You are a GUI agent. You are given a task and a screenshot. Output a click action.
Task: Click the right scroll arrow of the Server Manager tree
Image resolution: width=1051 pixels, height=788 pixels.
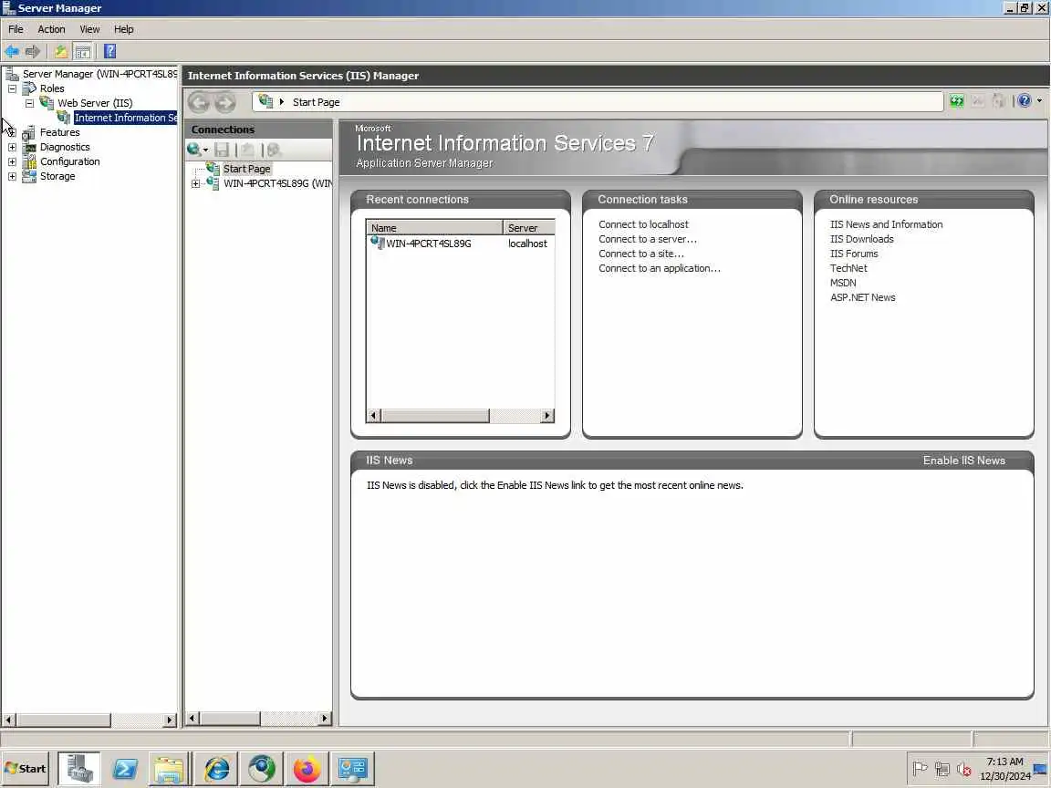[170, 720]
